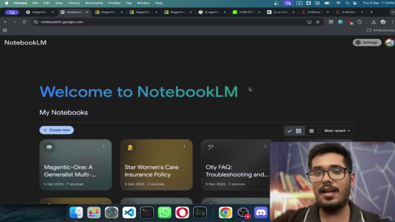View site information icon in address bar

36,22
